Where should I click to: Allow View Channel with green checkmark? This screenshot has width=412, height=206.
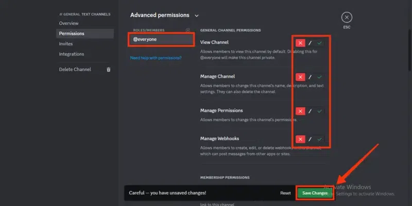[x=320, y=43]
